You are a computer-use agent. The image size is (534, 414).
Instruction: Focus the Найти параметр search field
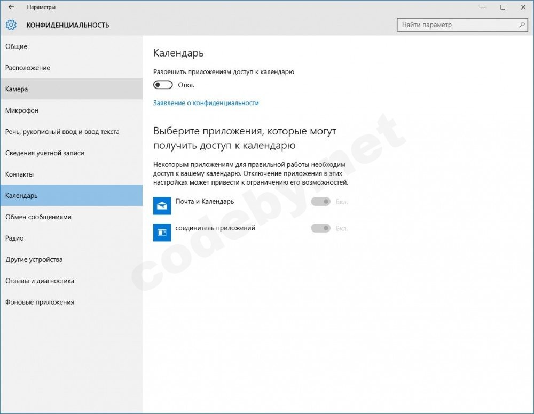462,25
